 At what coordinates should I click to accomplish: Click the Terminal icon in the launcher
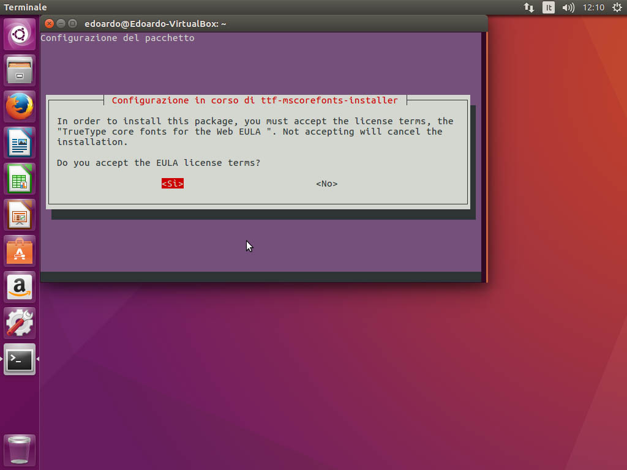click(x=20, y=359)
